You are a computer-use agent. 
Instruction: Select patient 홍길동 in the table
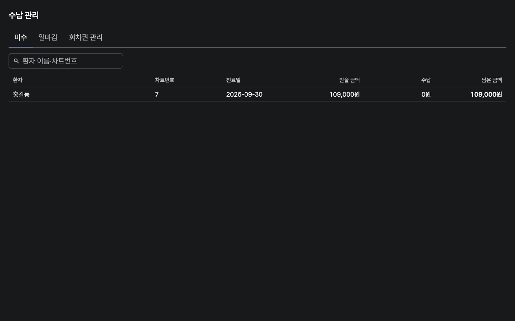pyautogui.click(x=21, y=95)
